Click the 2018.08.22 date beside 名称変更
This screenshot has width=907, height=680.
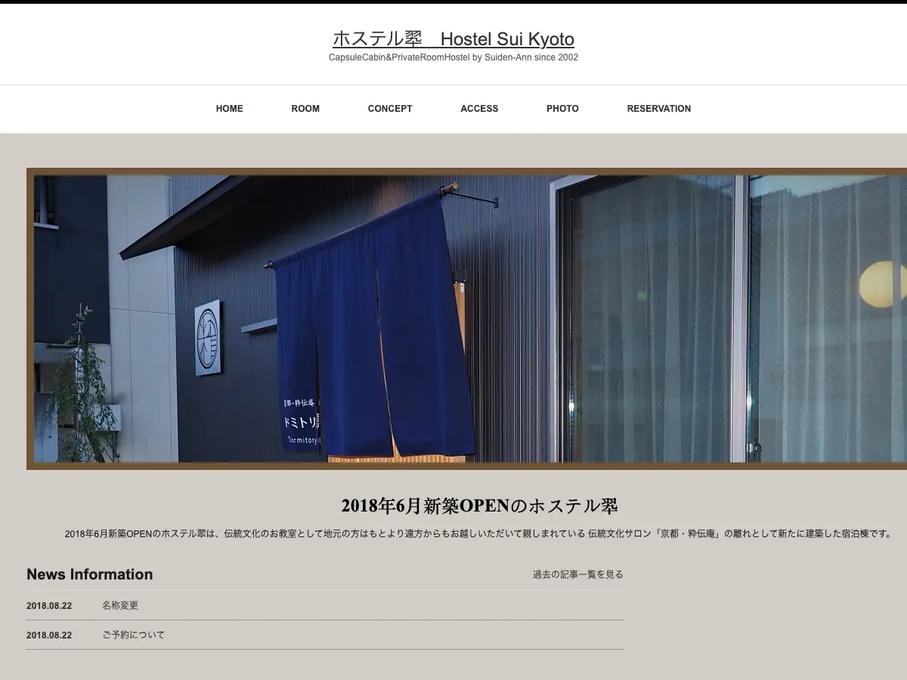49,606
